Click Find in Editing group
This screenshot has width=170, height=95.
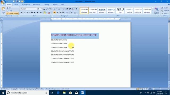165,8
